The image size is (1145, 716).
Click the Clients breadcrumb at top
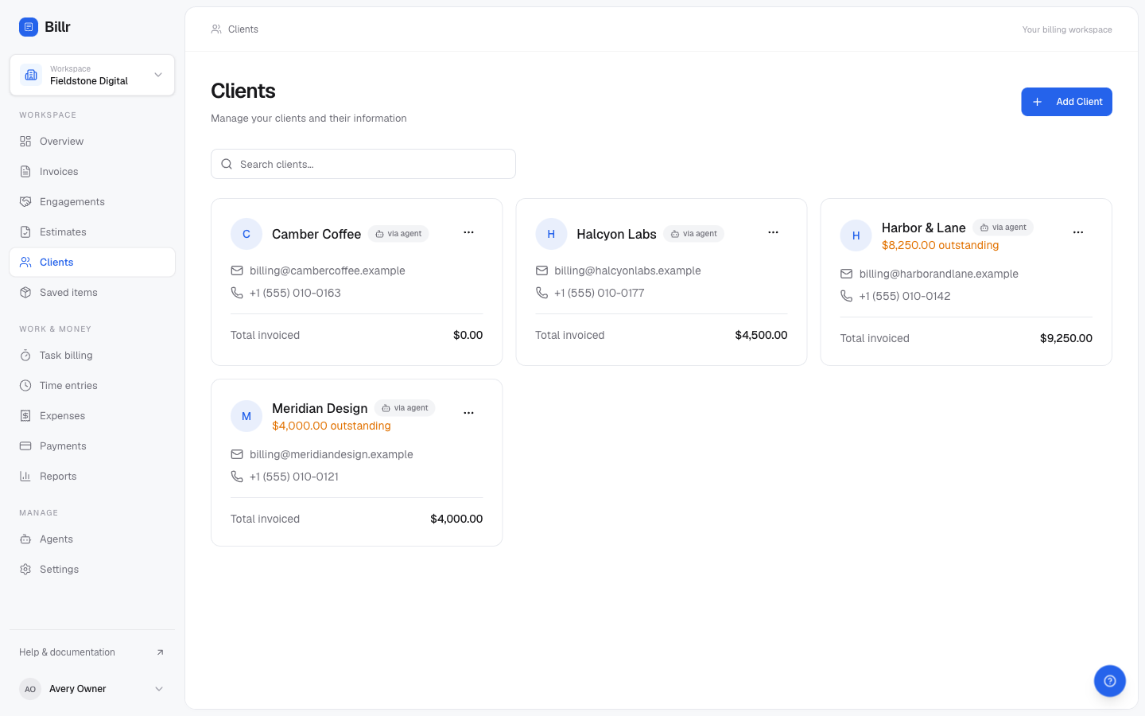(x=243, y=29)
